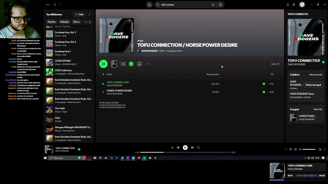This screenshot has width=328, height=184.
Task: Toggle repeat in the bottom player bar
Action: click(x=198, y=147)
